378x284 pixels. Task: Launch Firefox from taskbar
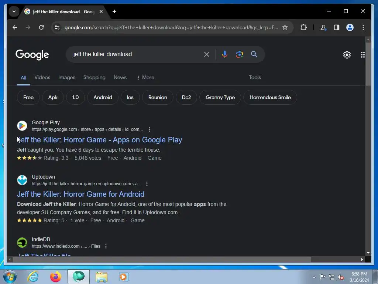click(x=56, y=277)
